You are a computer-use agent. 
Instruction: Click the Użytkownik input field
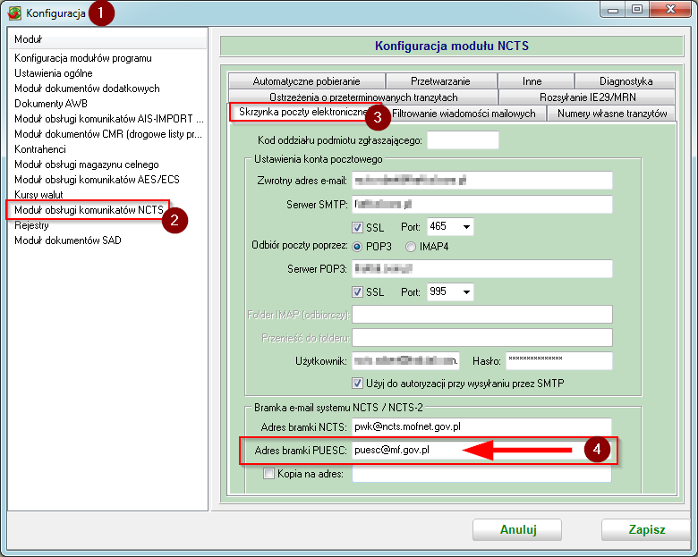click(405, 360)
